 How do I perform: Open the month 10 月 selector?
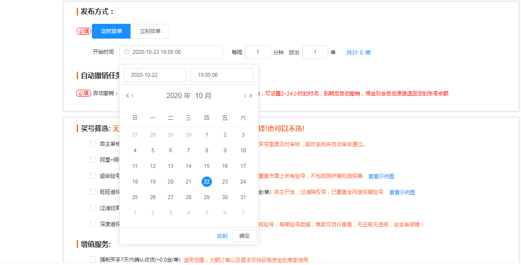(203, 96)
